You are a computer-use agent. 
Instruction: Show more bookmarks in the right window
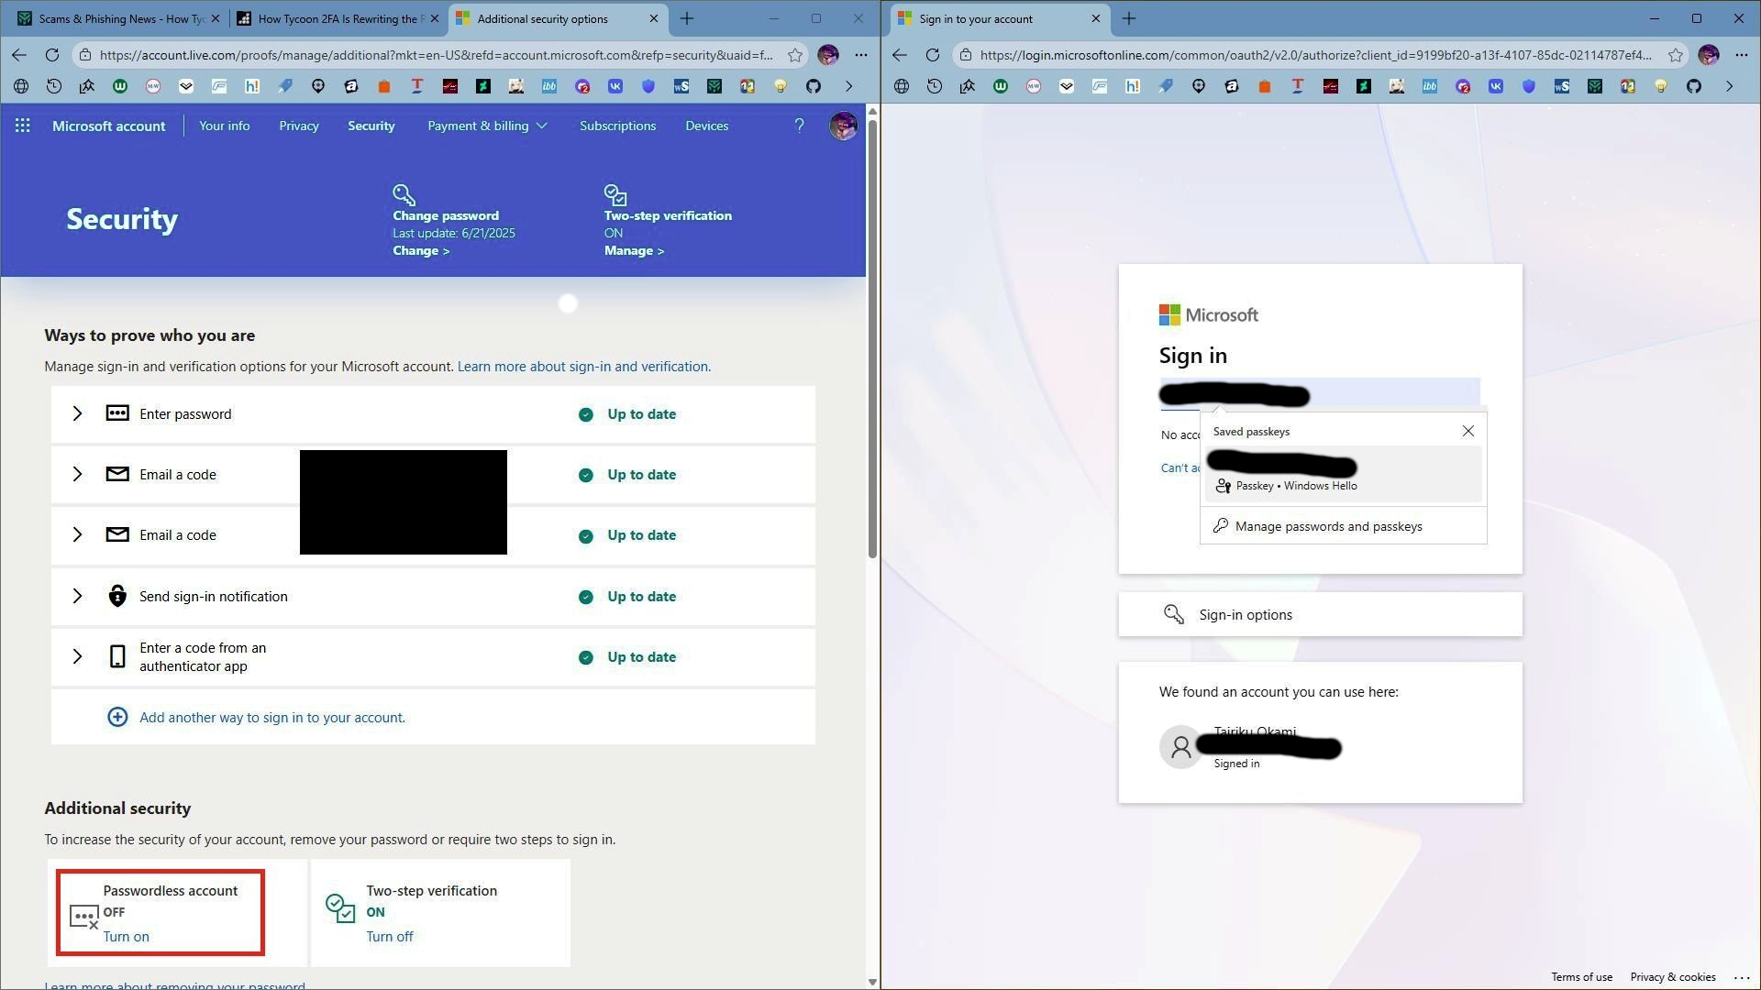[1729, 86]
